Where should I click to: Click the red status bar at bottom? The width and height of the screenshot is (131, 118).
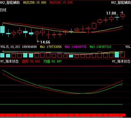pos(63,115)
